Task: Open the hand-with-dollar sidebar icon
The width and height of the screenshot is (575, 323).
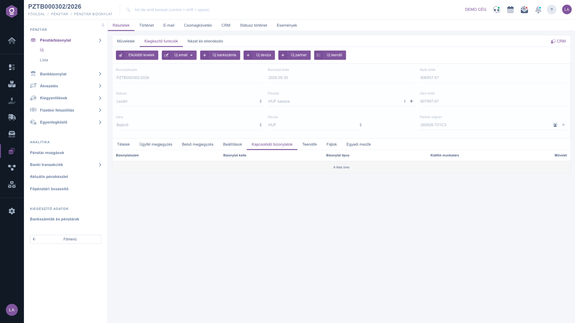Action: [12, 101]
